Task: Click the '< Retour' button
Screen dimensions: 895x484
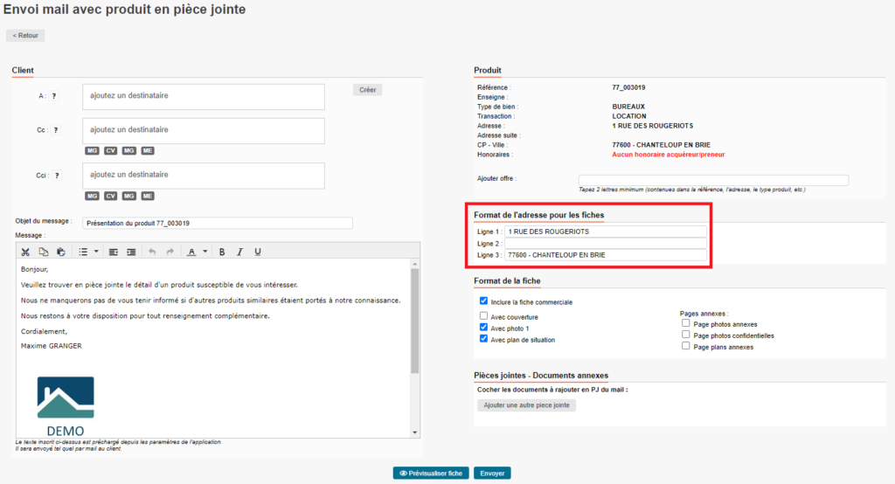Action: tap(25, 36)
